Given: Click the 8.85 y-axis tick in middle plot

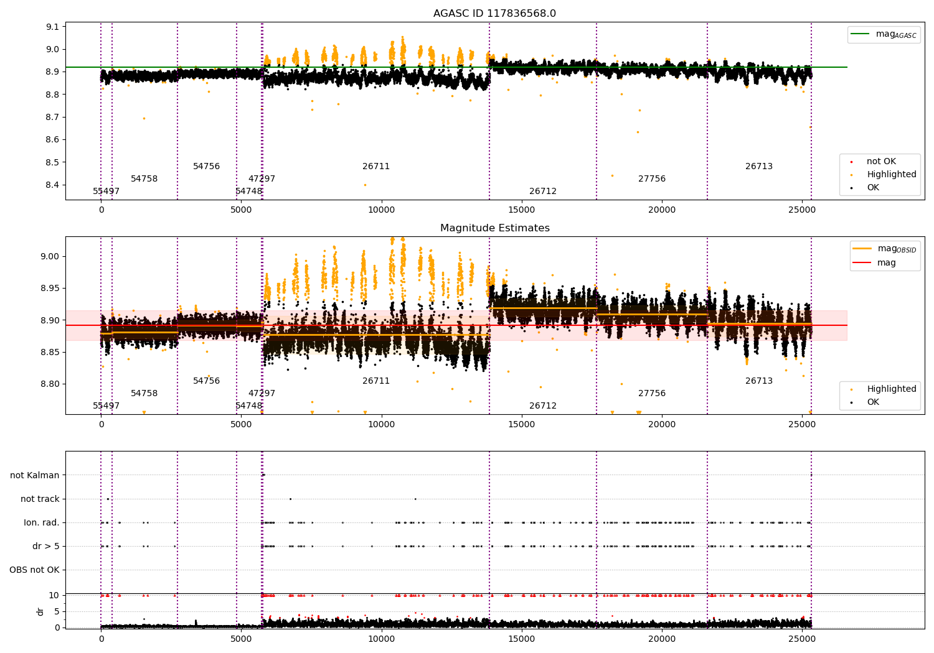Looking at the screenshot, I should click(50, 353).
